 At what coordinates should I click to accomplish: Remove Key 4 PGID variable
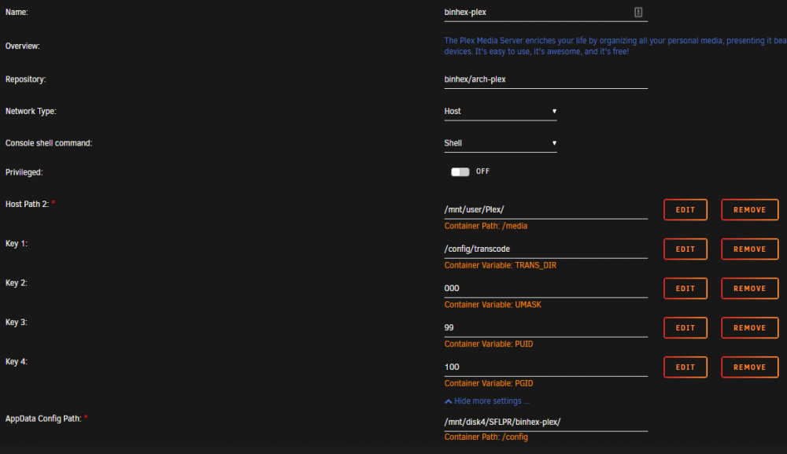749,367
